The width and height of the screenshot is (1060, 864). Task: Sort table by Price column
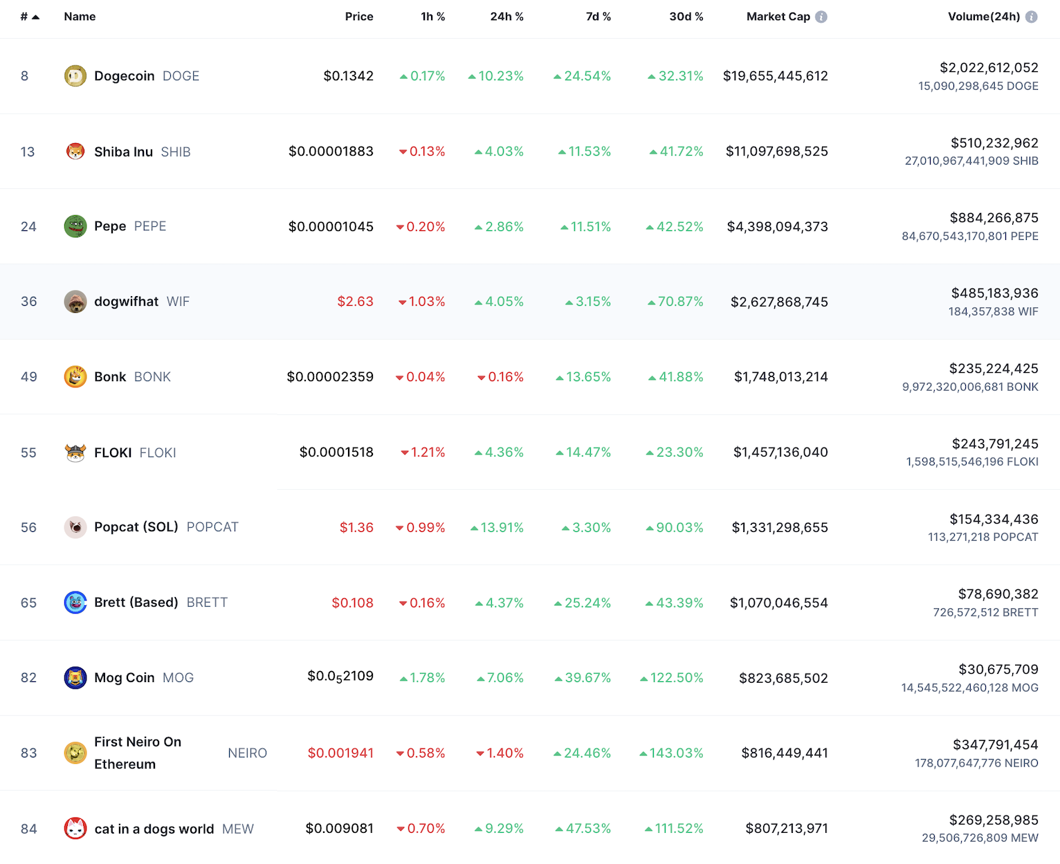pyautogui.click(x=359, y=17)
